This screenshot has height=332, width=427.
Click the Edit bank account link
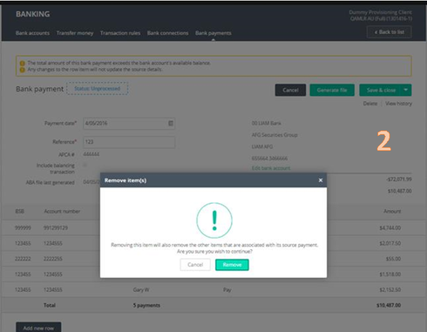[x=271, y=168]
